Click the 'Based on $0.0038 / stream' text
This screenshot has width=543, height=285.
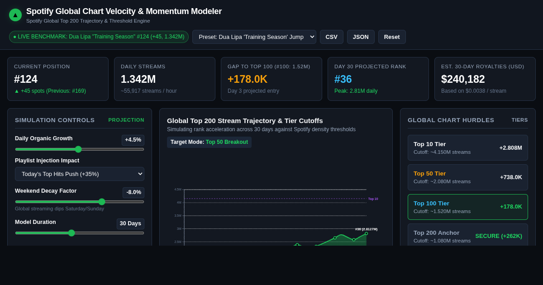pyautogui.click(x=474, y=91)
